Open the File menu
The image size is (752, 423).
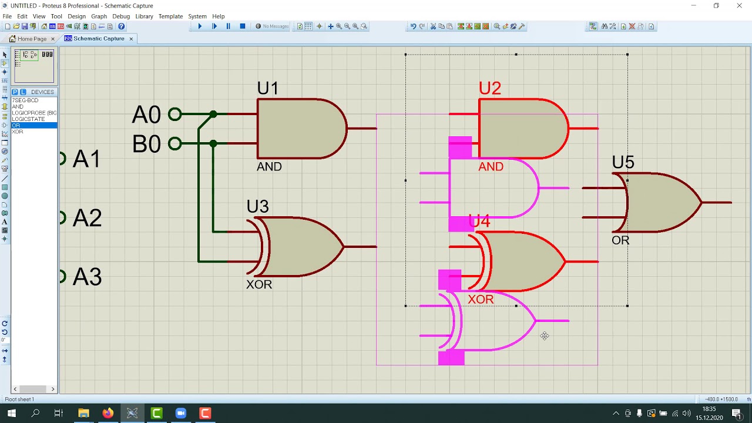click(x=7, y=16)
